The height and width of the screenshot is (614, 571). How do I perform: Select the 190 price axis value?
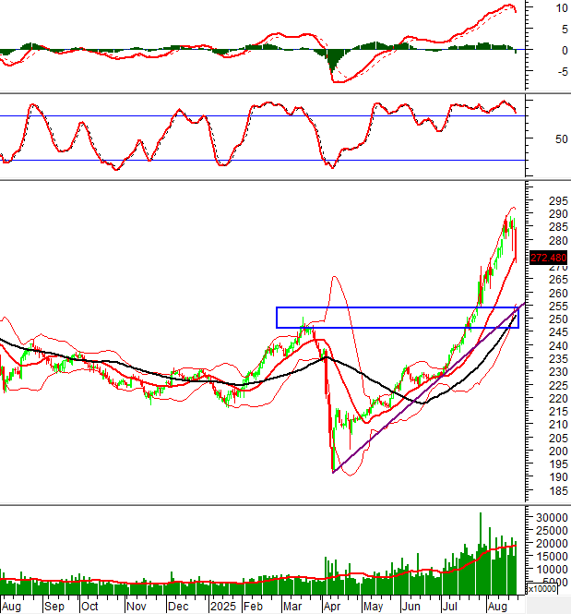pyautogui.click(x=558, y=477)
